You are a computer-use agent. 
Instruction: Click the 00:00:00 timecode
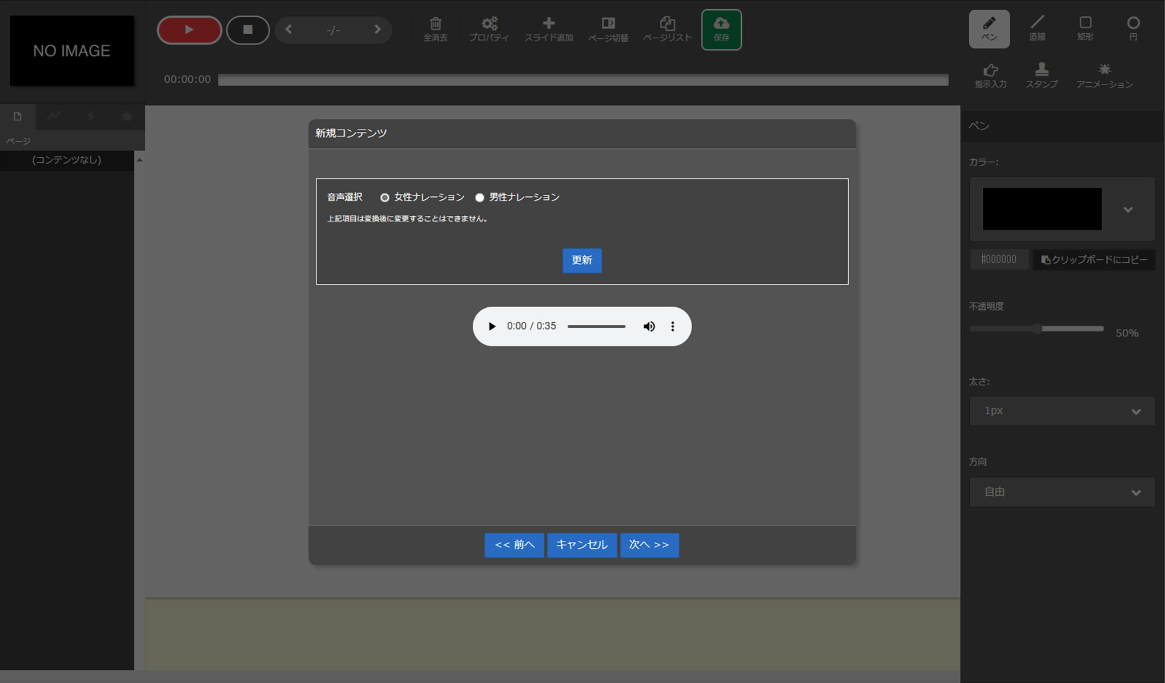point(187,79)
